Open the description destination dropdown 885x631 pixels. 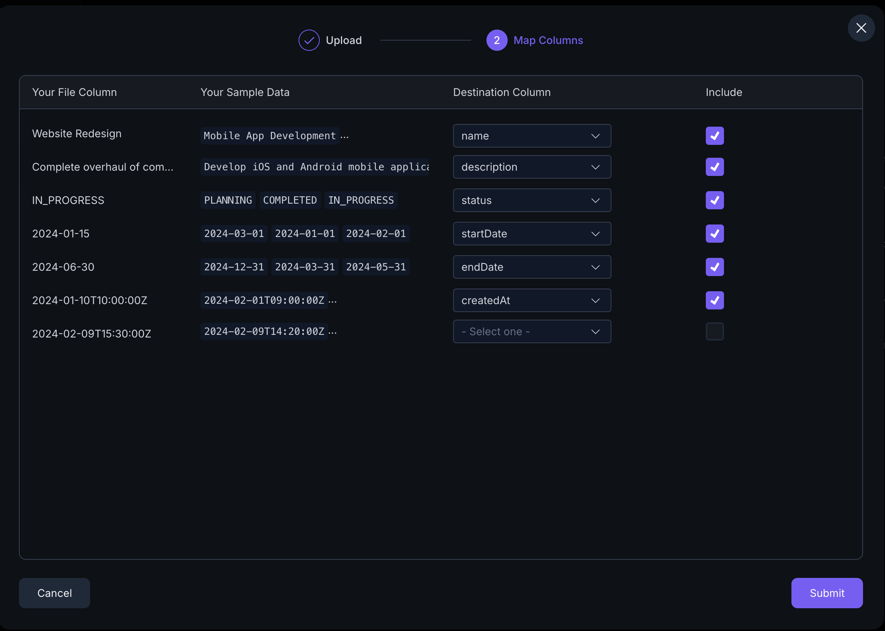pyautogui.click(x=532, y=167)
